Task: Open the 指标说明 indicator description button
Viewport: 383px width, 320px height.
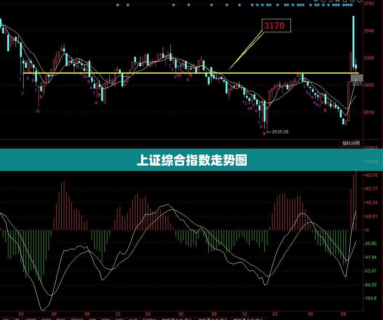Action: tap(351, 143)
